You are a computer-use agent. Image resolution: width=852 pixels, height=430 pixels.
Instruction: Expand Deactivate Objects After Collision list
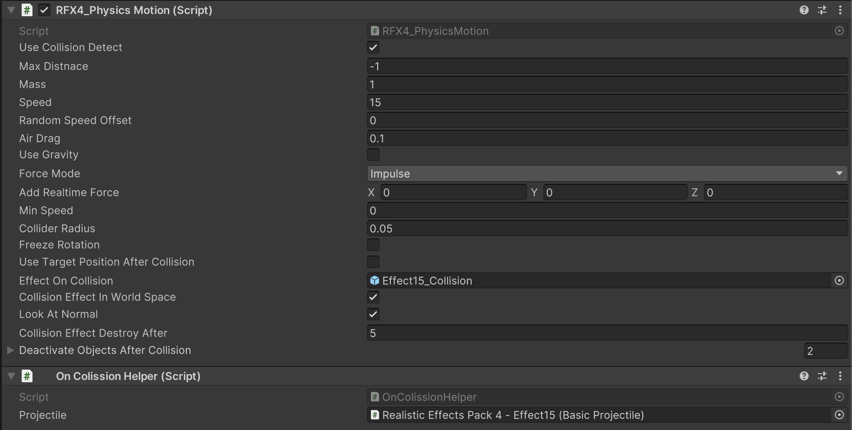pyautogui.click(x=10, y=350)
